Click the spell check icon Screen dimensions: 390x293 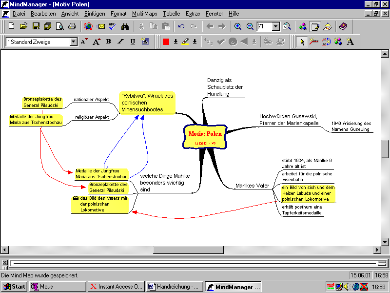tap(112, 26)
